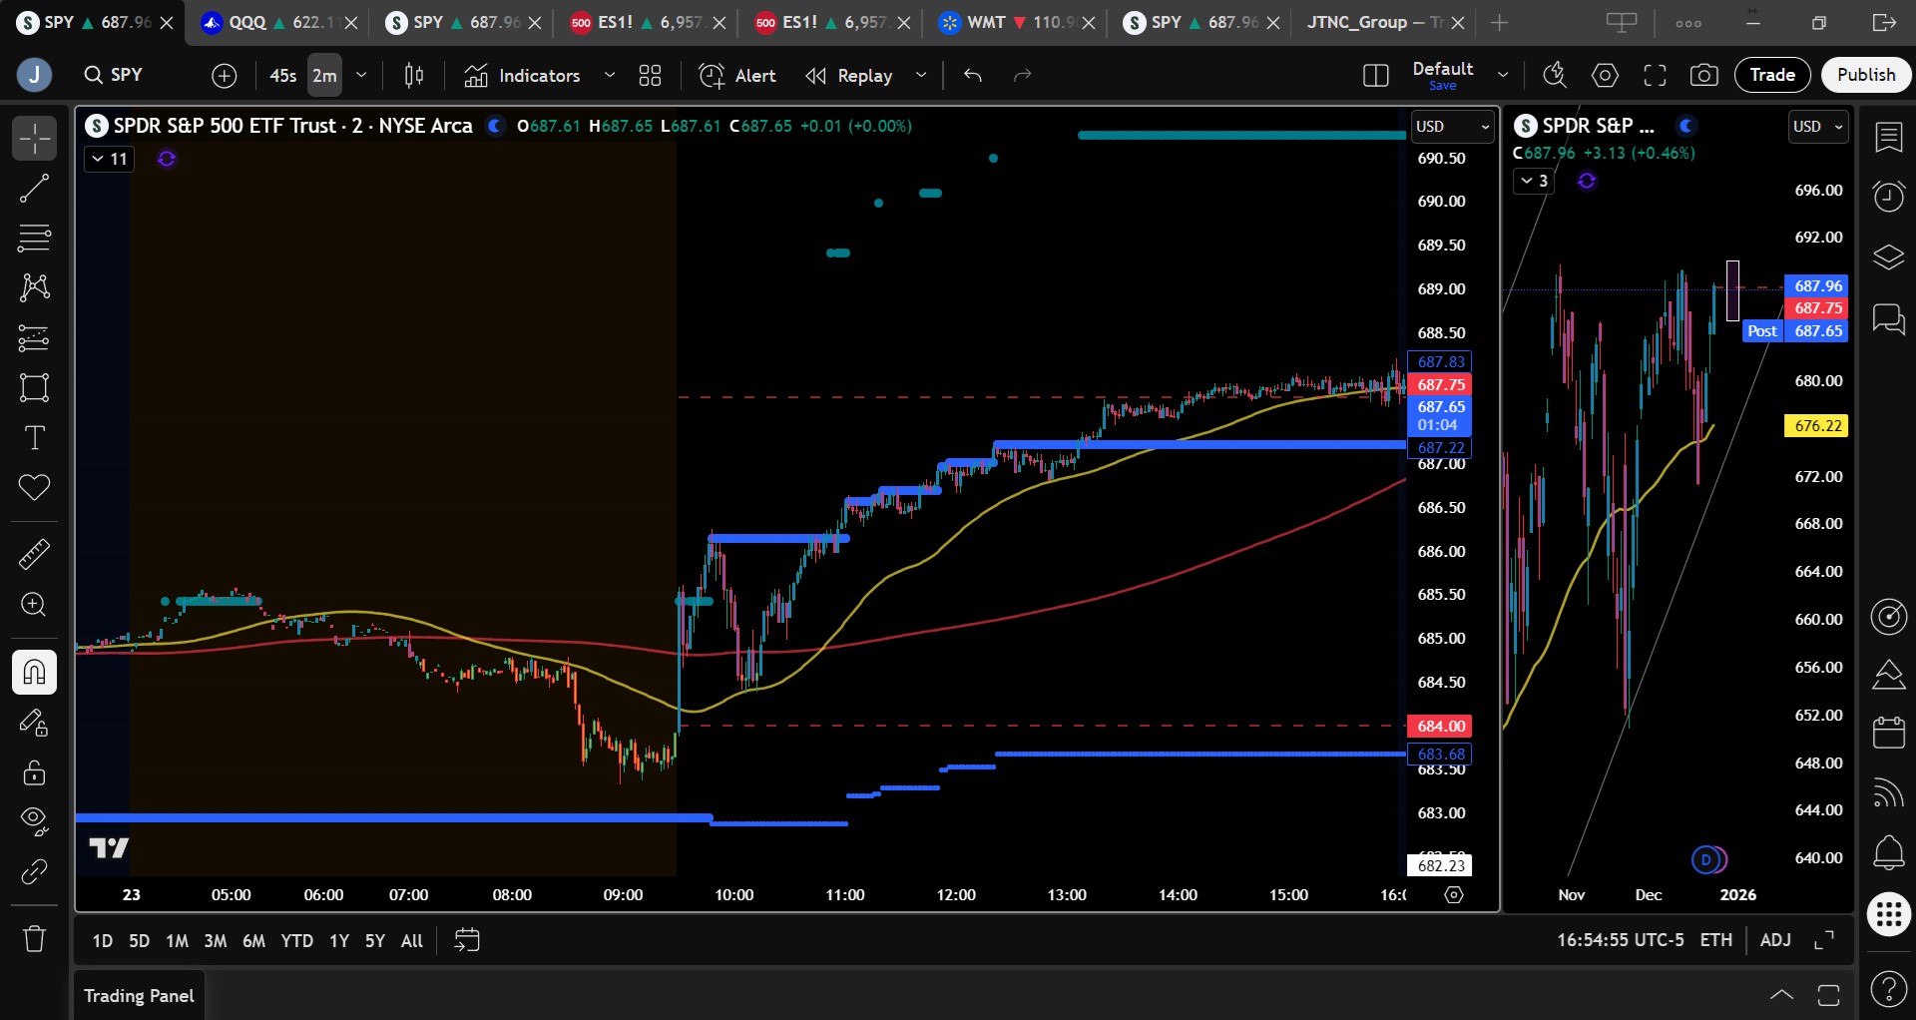This screenshot has width=1916, height=1020.
Task: Click the Publish button
Action: 1866,75
